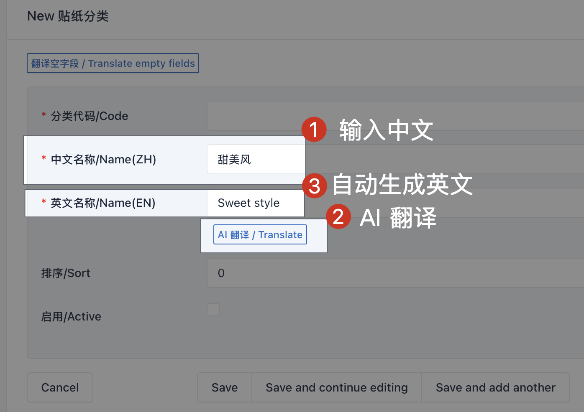This screenshot has height=412, width=584.
Task: Enable the 启用/Active checkbox
Action: 213,310
